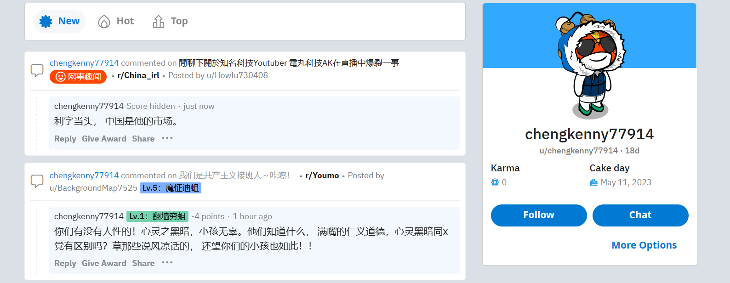Reply to the first comment

(65, 139)
